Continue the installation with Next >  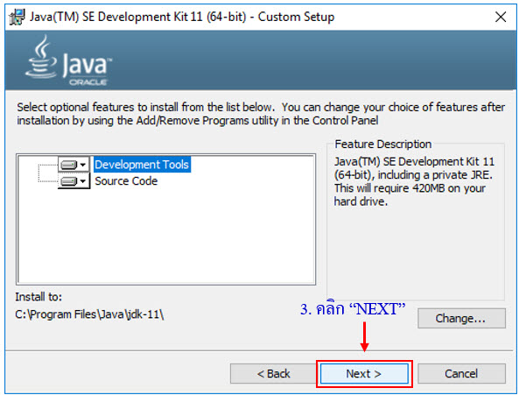coord(364,373)
